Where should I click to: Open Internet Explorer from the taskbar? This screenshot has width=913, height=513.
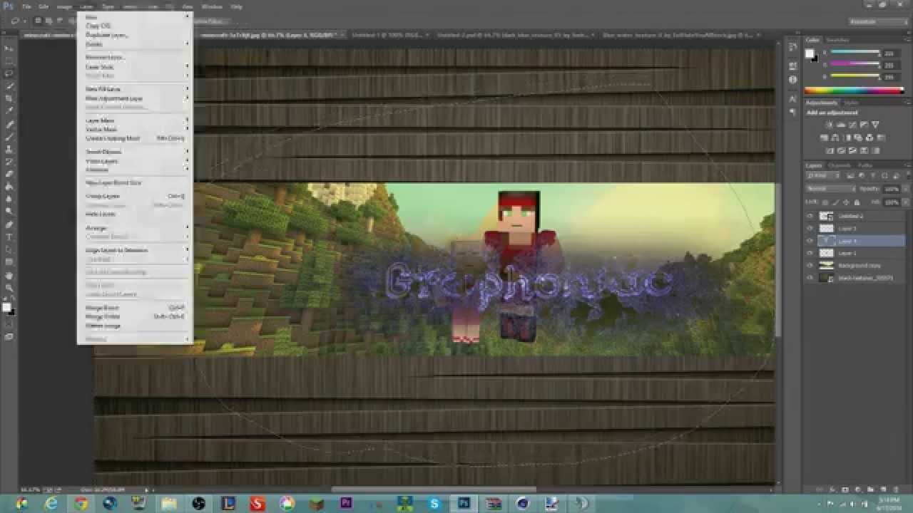point(51,503)
